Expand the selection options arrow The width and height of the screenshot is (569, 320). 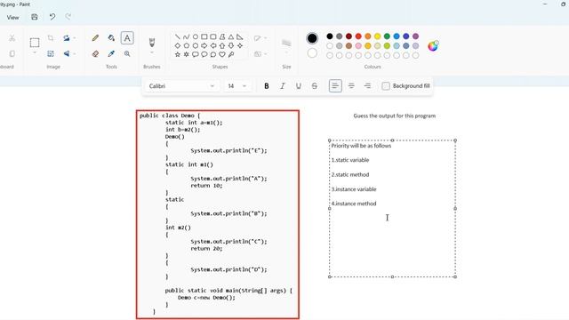[35, 53]
